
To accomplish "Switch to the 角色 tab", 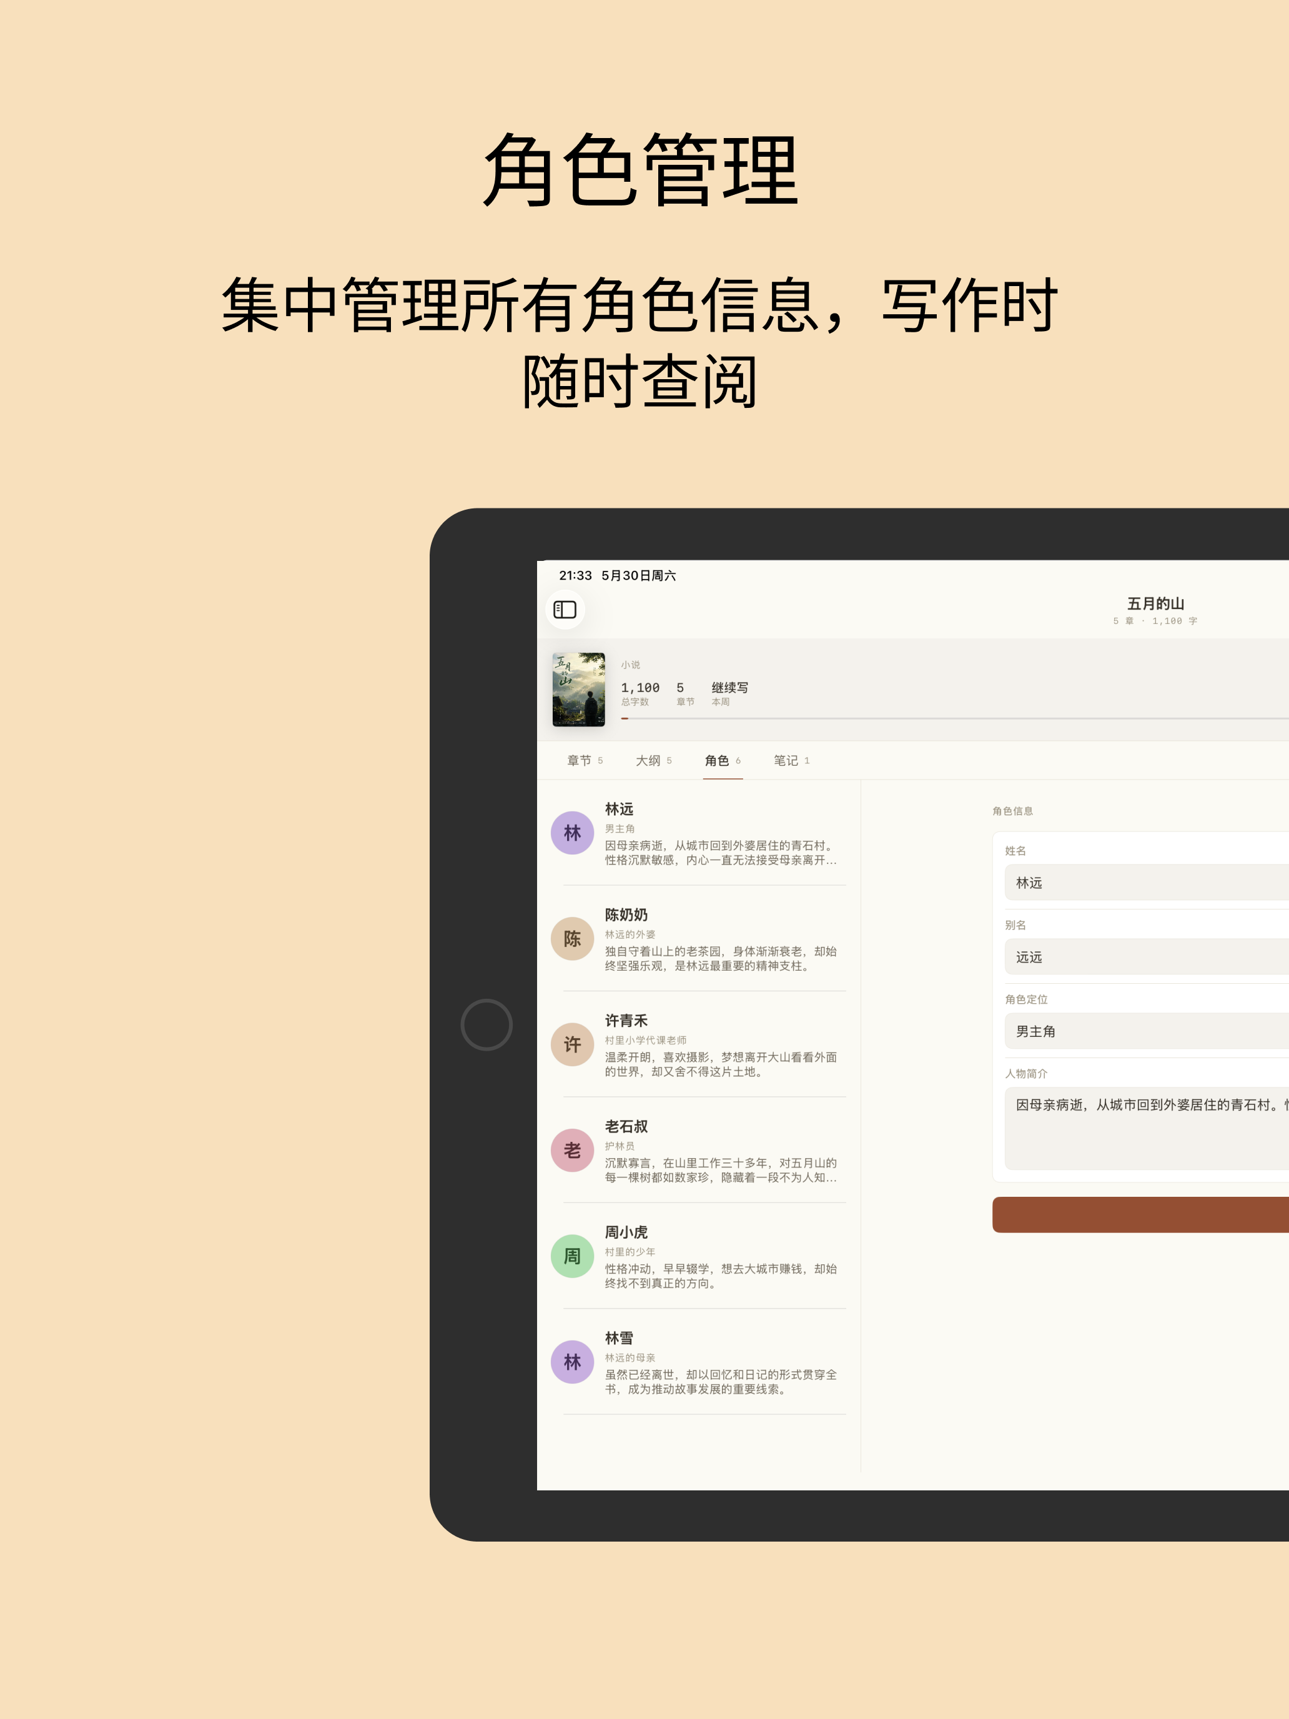I will click(x=723, y=761).
